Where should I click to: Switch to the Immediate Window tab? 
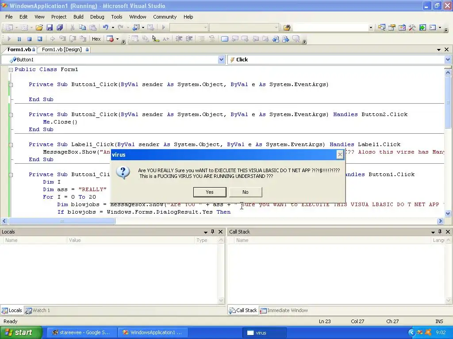[x=284, y=310]
